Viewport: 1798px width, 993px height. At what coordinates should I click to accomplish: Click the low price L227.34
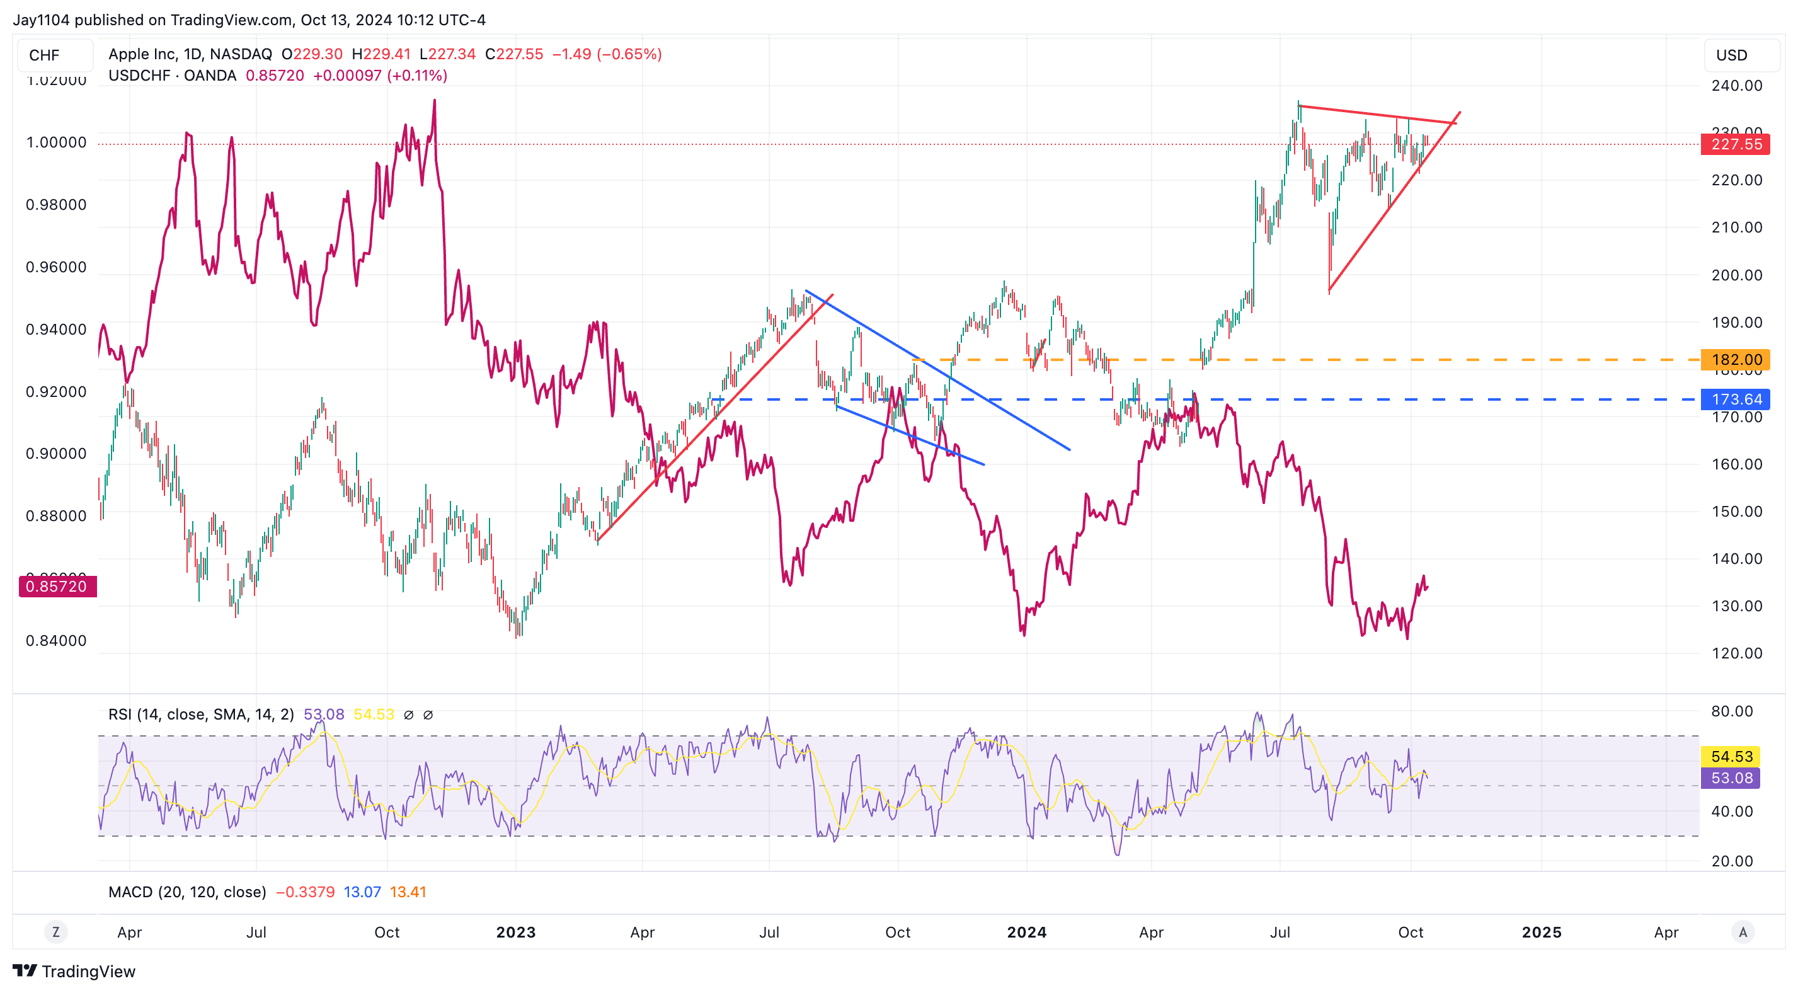(447, 54)
